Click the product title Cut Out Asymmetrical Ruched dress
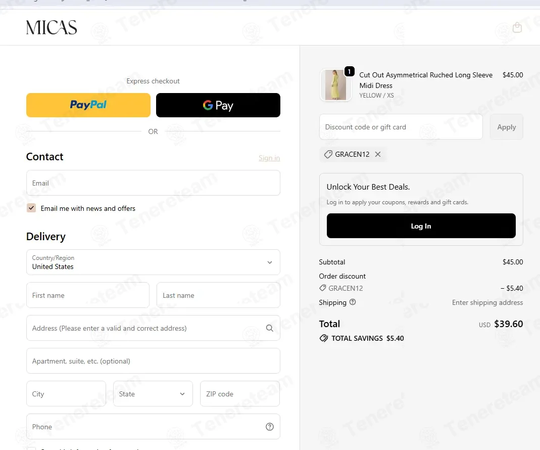 (426, 80)
